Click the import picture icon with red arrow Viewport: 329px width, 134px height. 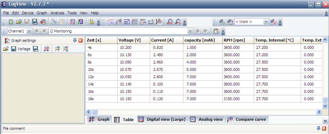(43, 22)
